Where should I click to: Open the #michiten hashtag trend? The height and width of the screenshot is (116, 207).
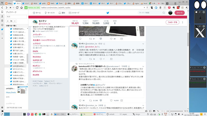[37, 57]
